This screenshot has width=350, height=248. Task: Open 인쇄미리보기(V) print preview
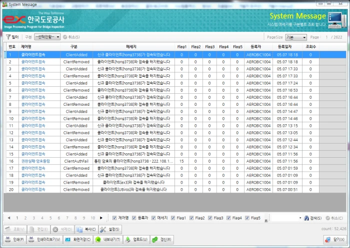(45, 240)
